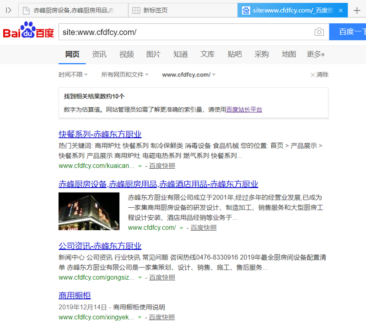
Task: Open the 文库 search category
Action: pyautogui.click(x=208, y=54)
